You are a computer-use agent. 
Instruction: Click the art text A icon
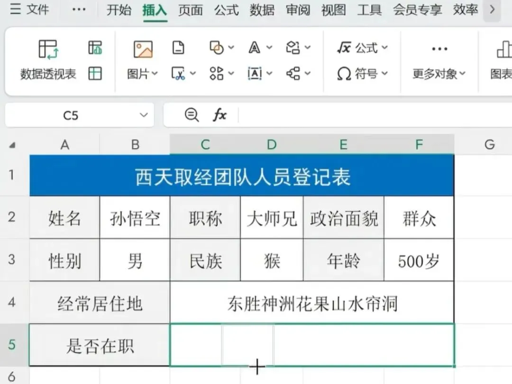(255, 48)
